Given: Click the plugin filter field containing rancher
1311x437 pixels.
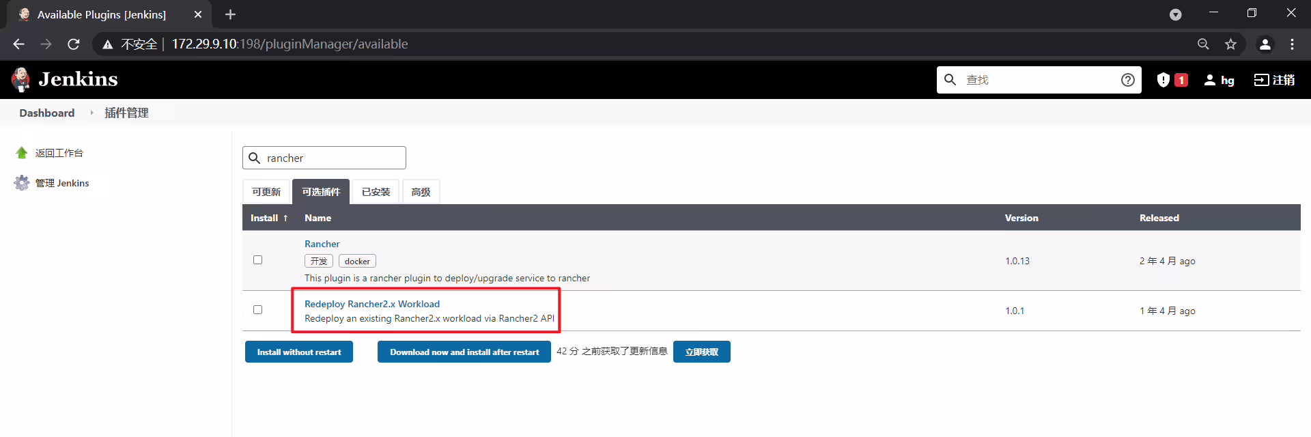Looking at the screenshot, I should coord(324,158).
